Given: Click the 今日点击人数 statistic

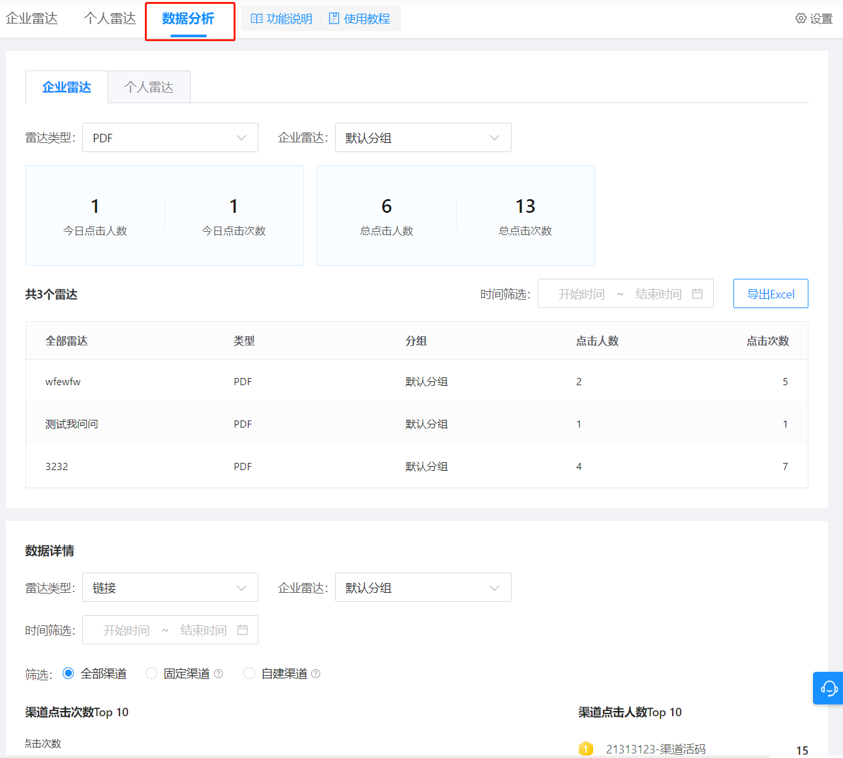Looking at the screenshot, I should click(95, 216).
